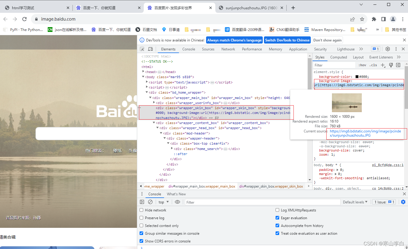
Task: Open the DevTools three-dot customize menu
Action: [396, 49]
